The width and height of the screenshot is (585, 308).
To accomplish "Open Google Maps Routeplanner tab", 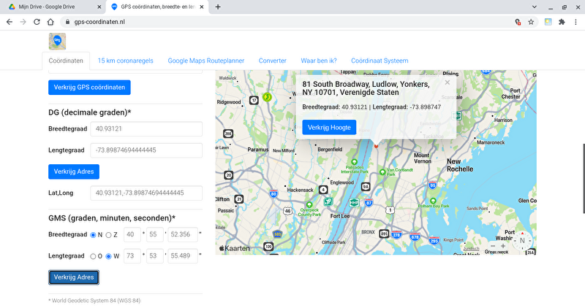I will 206,61.
